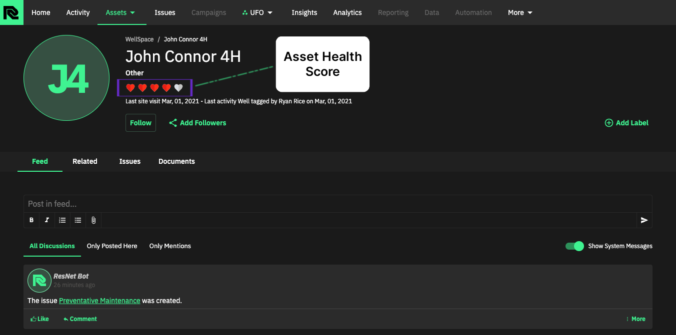Screen dimensions: 676x335
Task: Follow the John Connor 4H asset
Action: (x=140, y=122)
